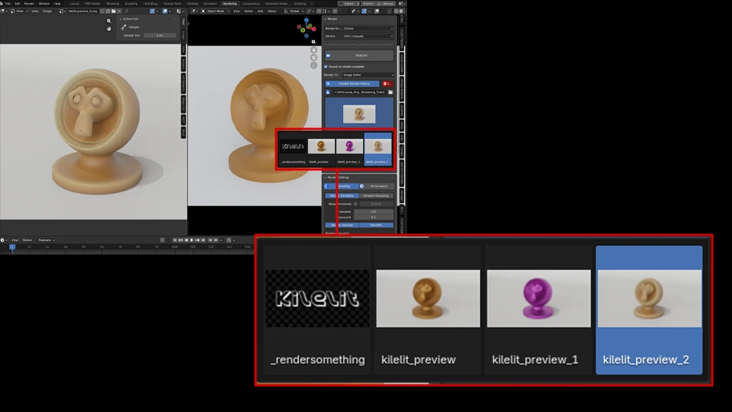
Task: Click the render output path field
Action: coord(359,92)
